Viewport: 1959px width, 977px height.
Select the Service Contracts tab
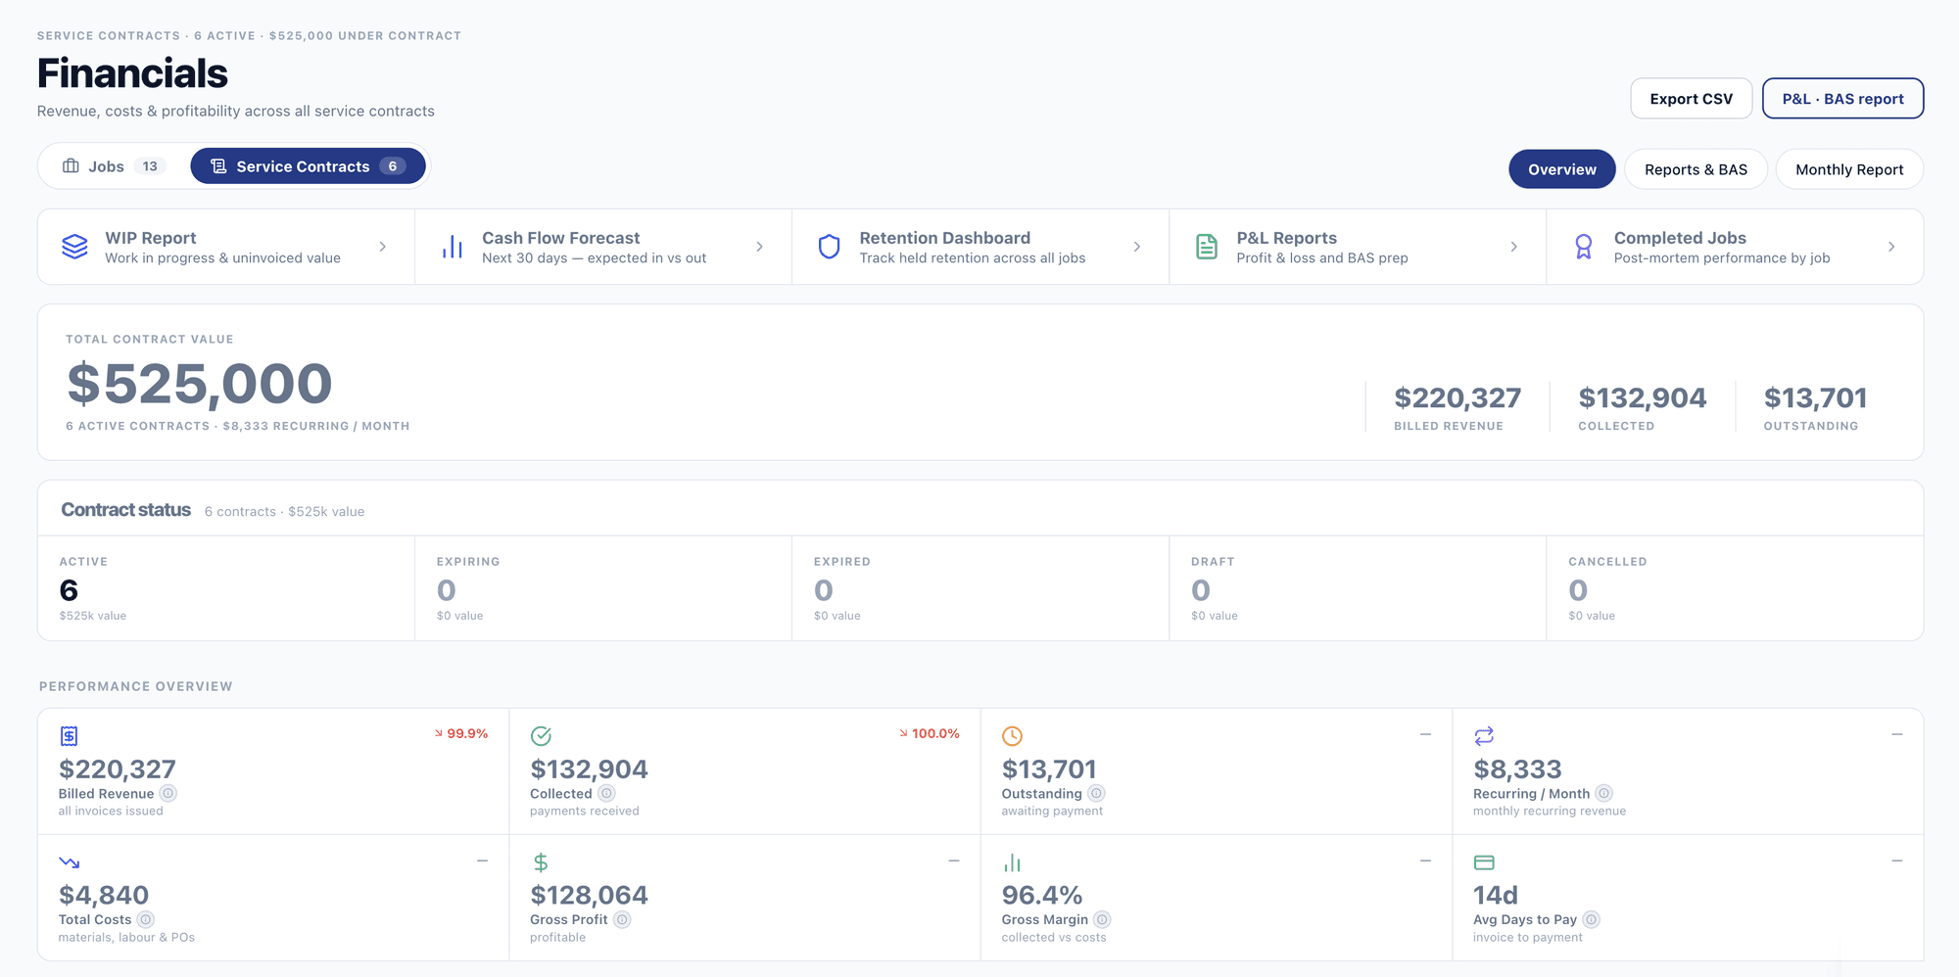(x=308, y=166)
